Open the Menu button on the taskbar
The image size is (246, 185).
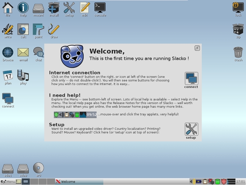tap(8, 182)
